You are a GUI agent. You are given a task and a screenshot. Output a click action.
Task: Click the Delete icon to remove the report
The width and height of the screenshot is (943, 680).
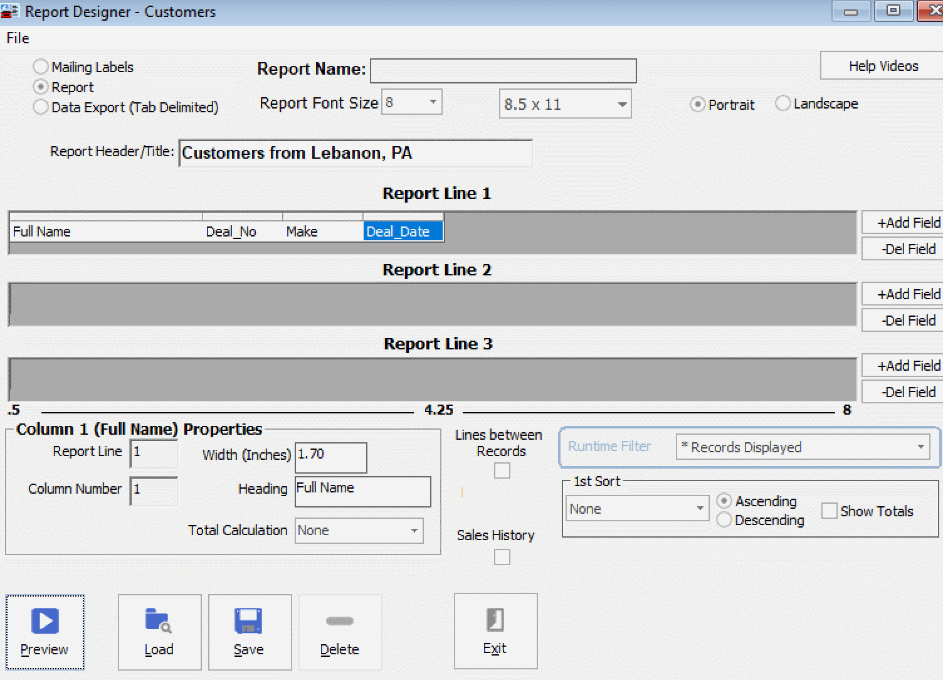(339, 621)
